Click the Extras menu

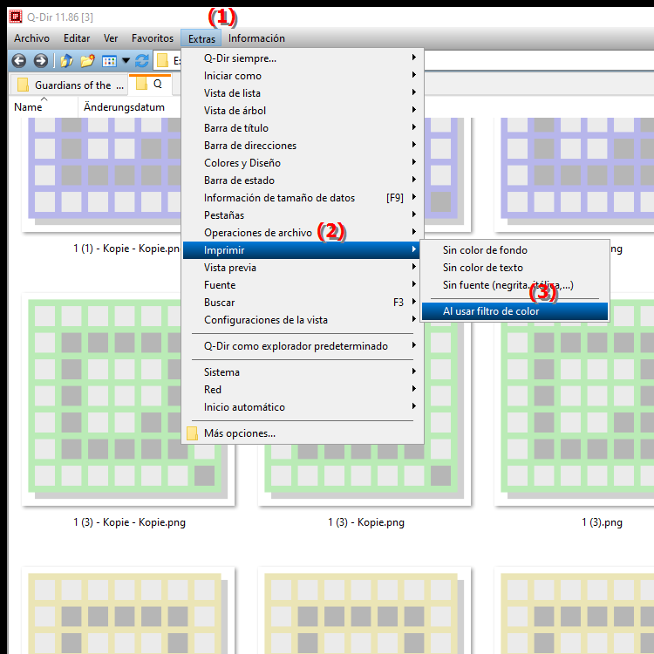(201, 38)
